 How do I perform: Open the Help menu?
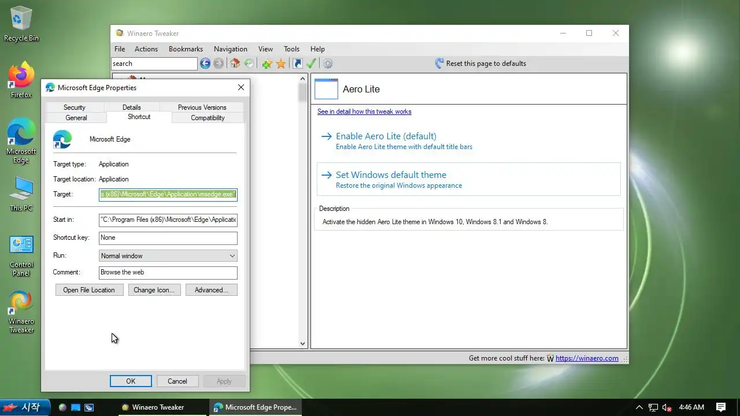point(317,49)
